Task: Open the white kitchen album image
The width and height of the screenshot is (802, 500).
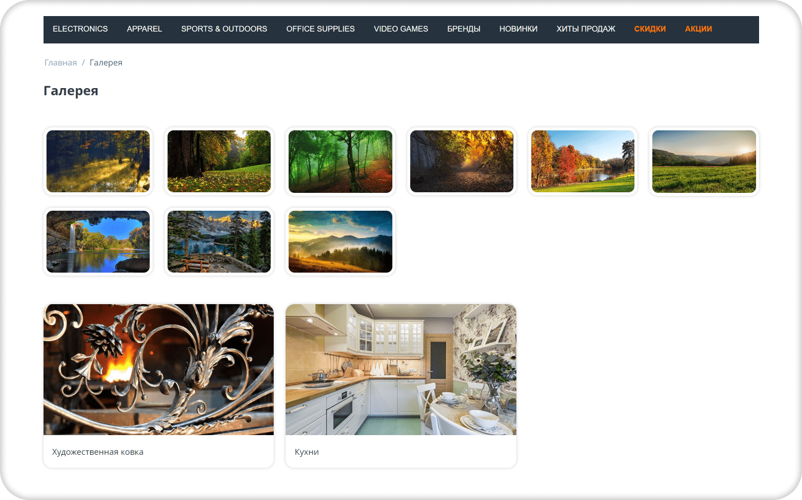Action: 401,370
